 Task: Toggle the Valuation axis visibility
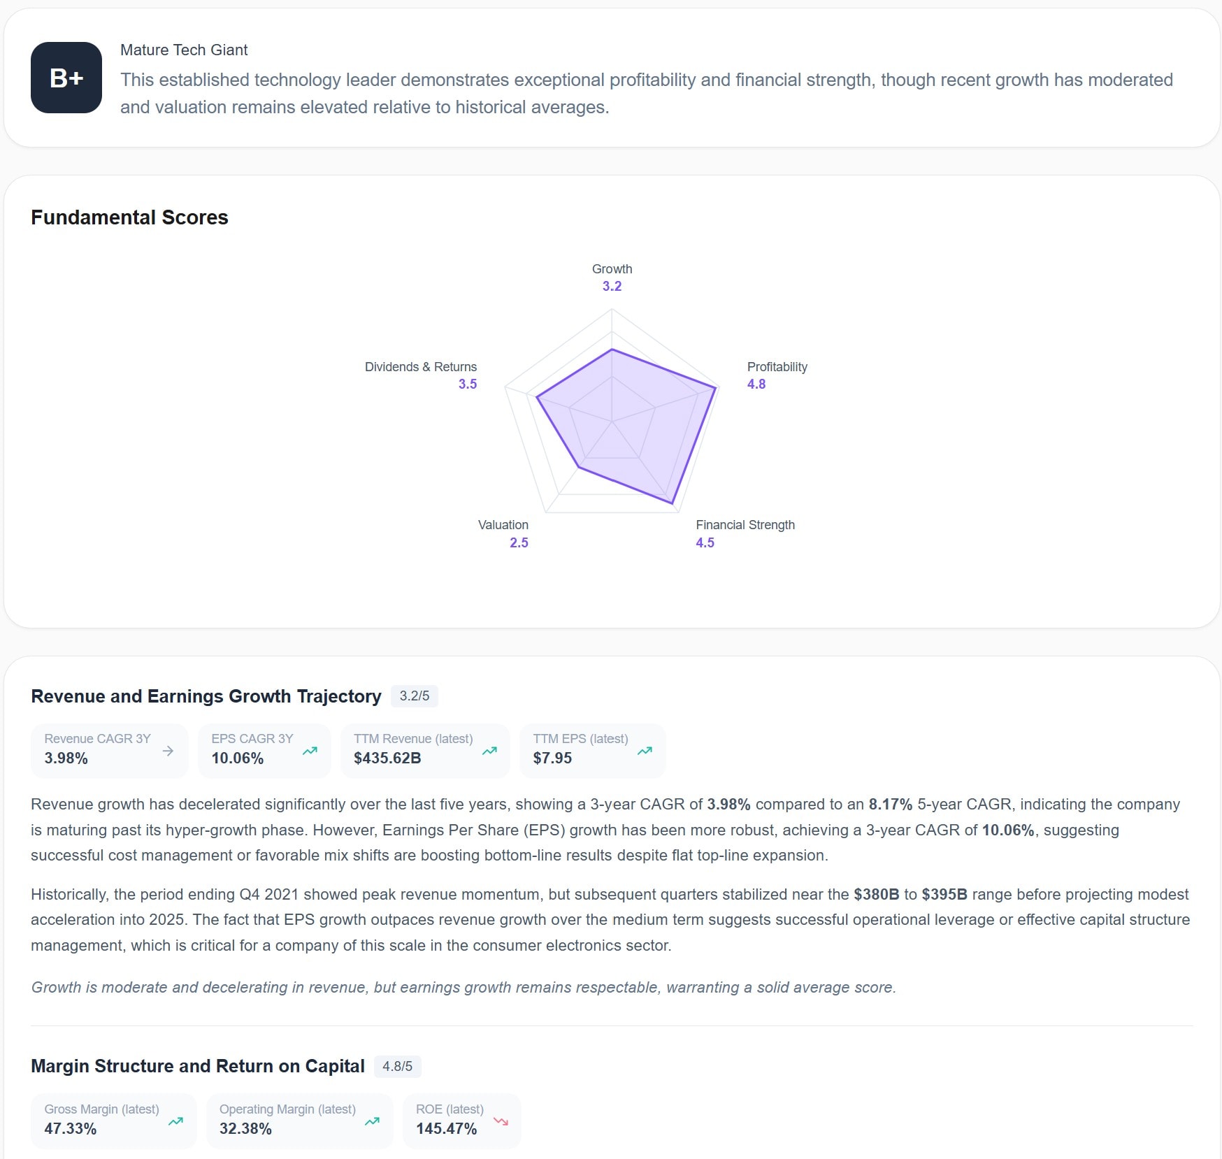point(503,533)
